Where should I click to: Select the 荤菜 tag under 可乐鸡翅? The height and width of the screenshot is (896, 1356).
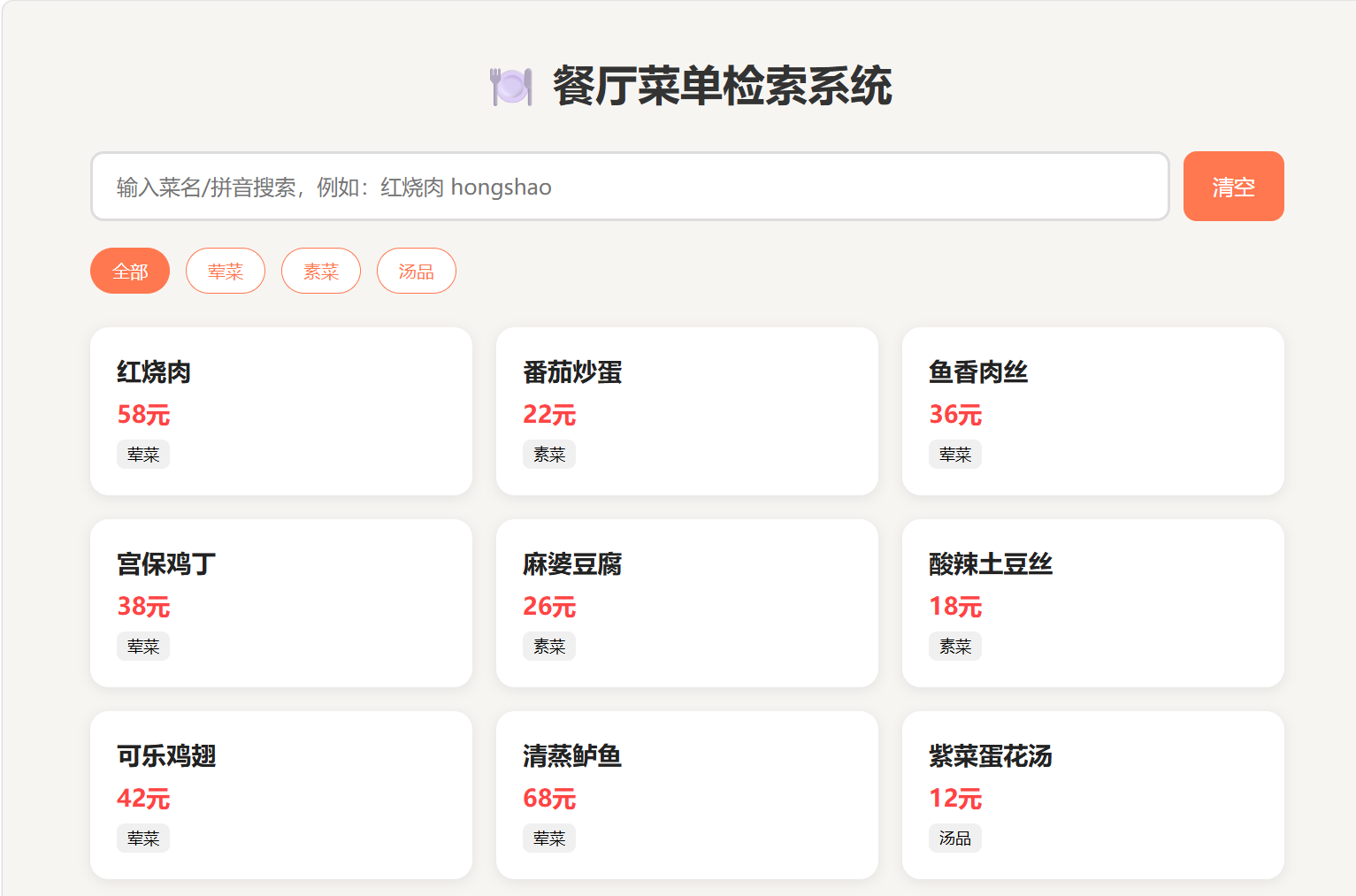[x=143, y=839]
